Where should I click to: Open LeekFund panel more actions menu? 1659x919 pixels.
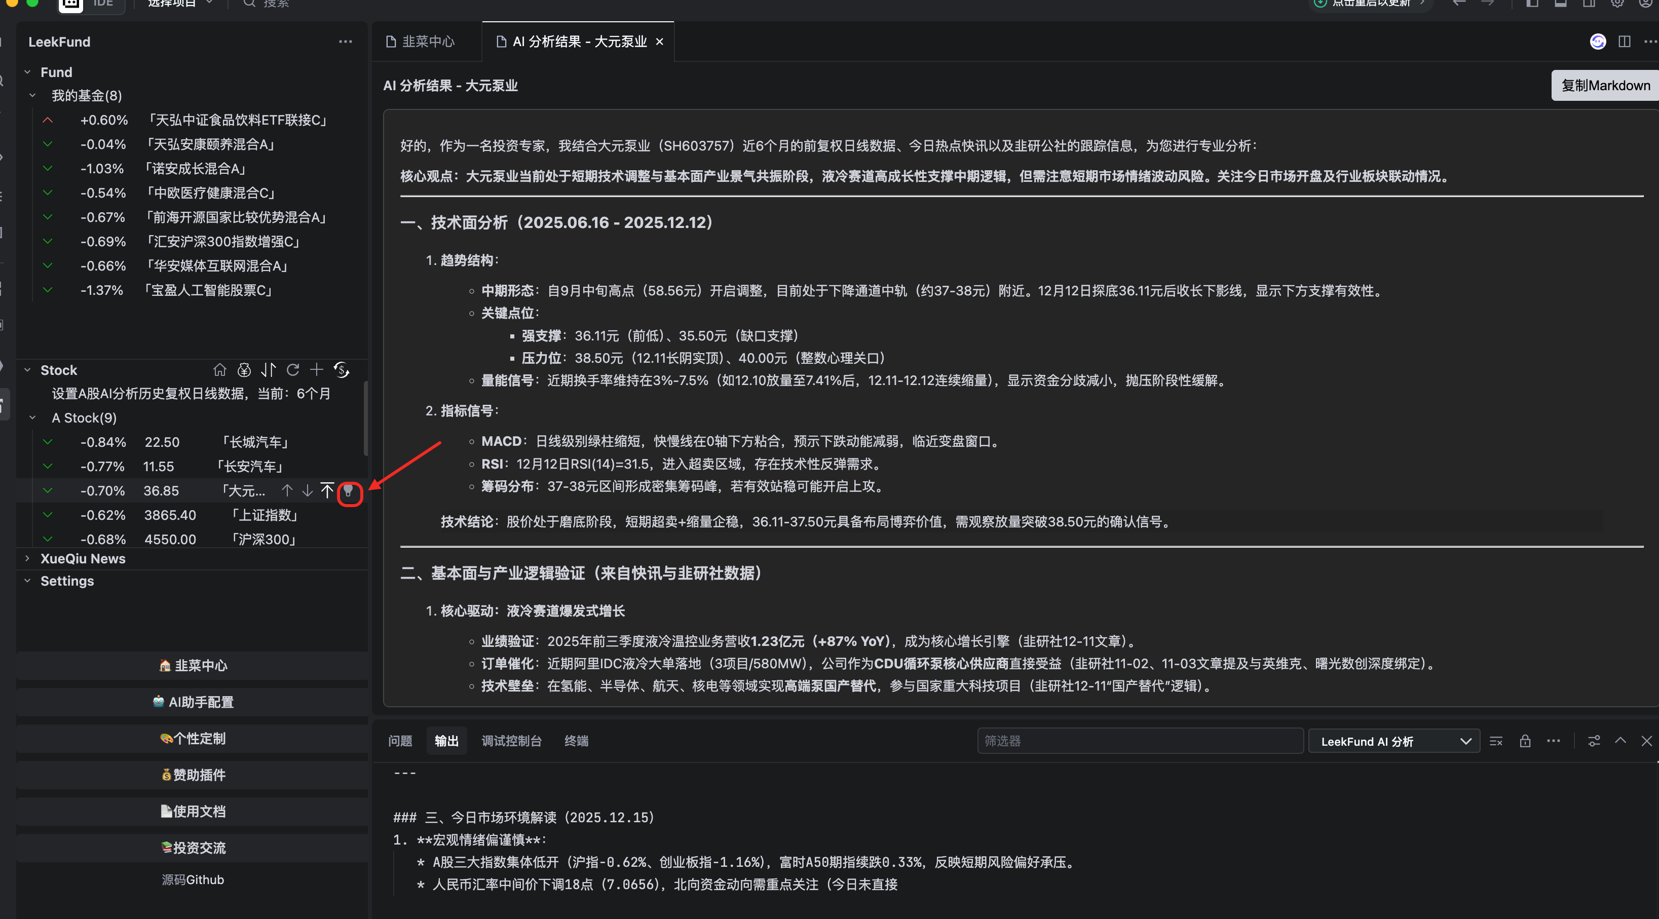pyautogui.click(x=345, y=42)
